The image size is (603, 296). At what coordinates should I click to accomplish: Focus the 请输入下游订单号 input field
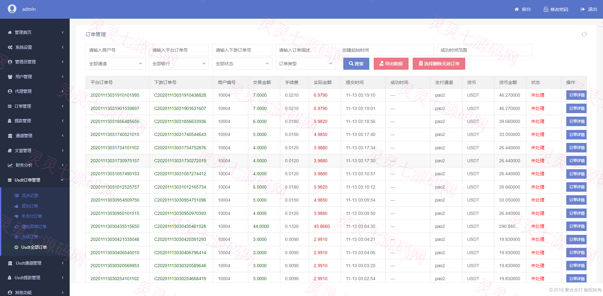point(242,50)
